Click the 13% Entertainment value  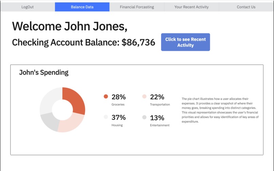pos(157,118)
